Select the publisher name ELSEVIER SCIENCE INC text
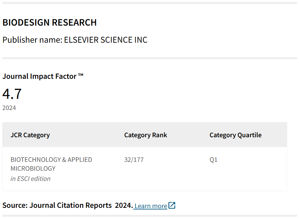The height and width of the screenshot is (218, 299). (106, 40)
